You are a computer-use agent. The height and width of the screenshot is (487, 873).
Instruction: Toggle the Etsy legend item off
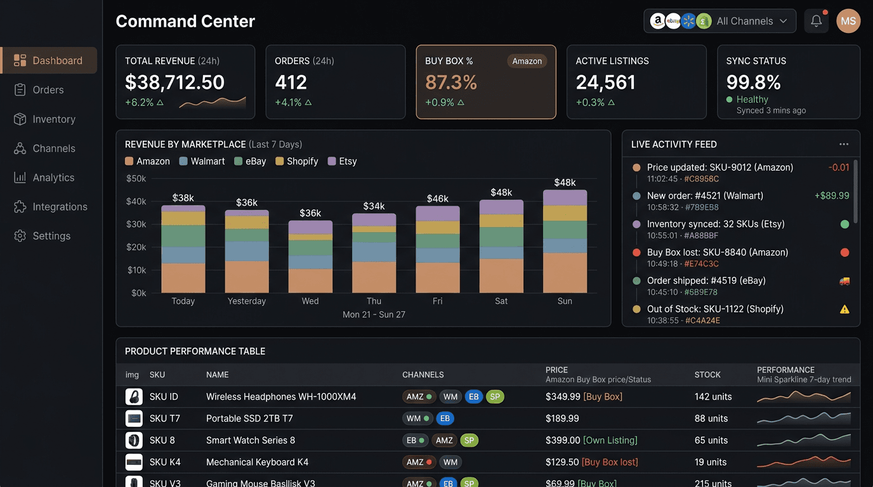[341, 161]
